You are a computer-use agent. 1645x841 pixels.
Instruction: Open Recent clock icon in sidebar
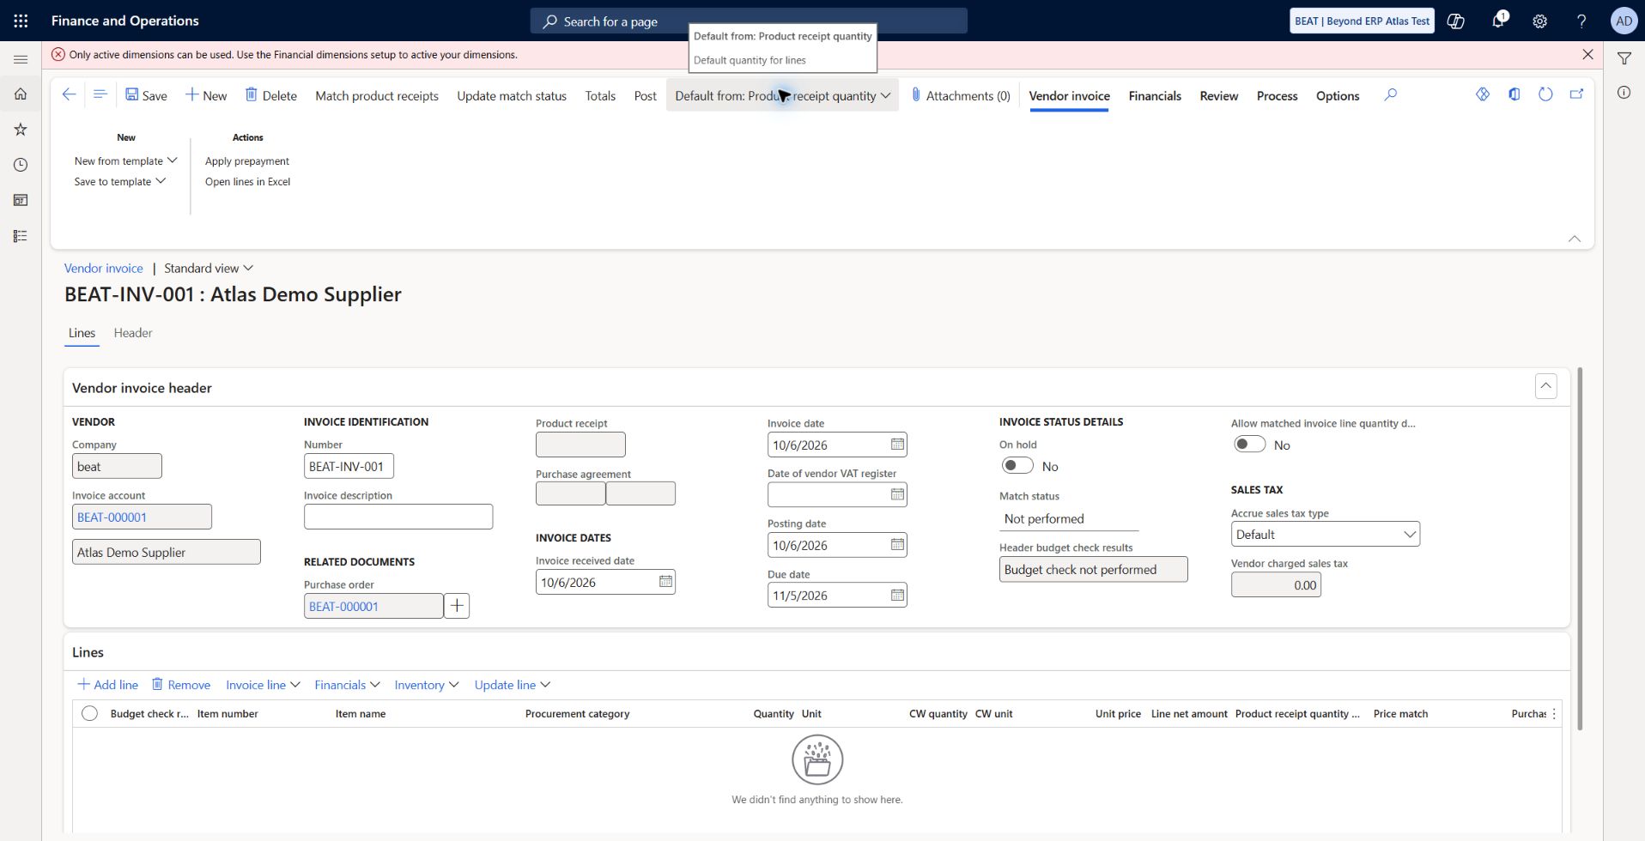click(21, 165)
